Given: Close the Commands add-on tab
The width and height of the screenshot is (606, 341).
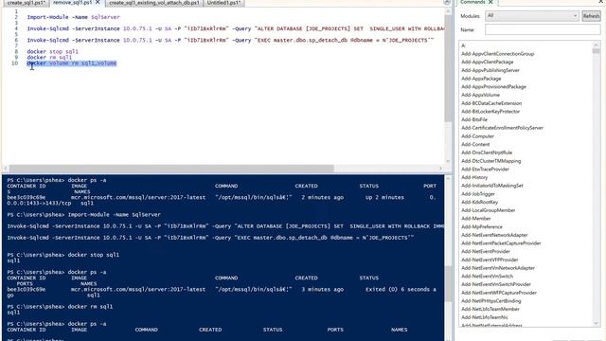Looking at the screenshot, I should tap(490, 2).
